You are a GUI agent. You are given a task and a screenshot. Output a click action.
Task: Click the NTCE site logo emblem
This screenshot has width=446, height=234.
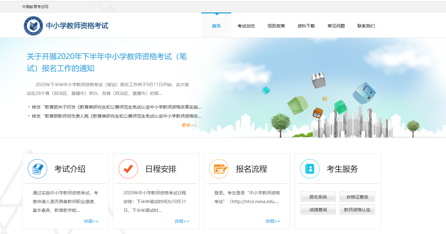pyautogui.click(x=33, y=26)
